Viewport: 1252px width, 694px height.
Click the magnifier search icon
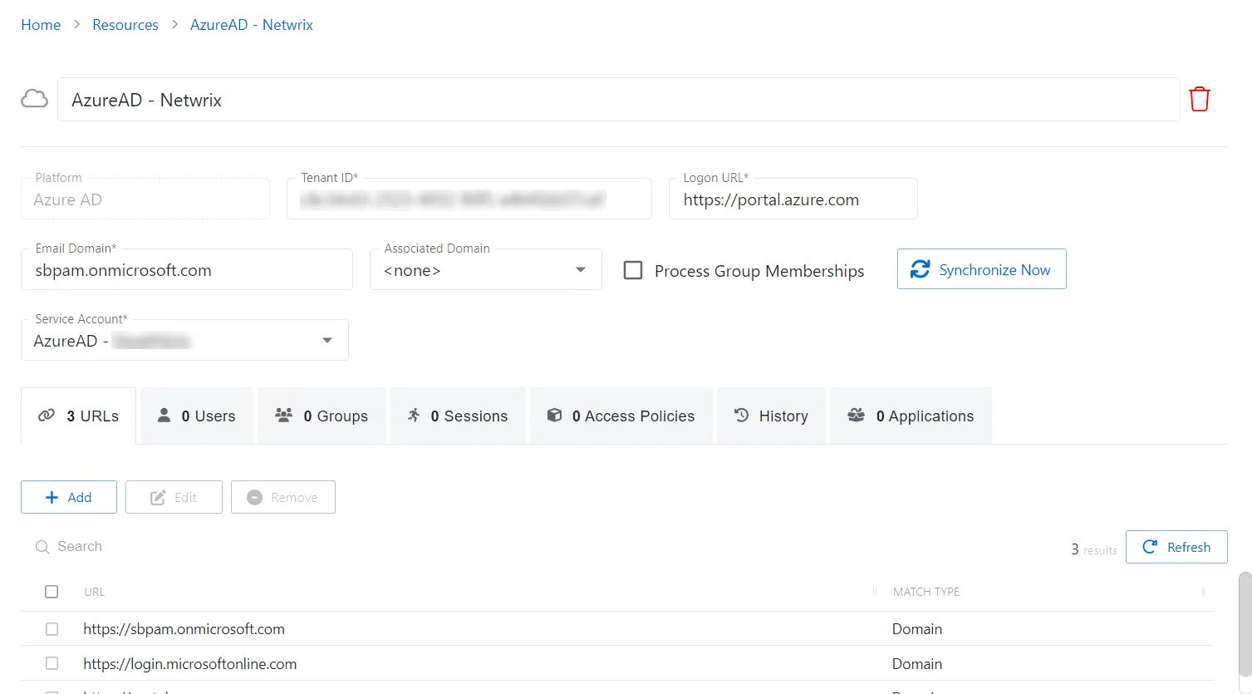tap(42, 547)
